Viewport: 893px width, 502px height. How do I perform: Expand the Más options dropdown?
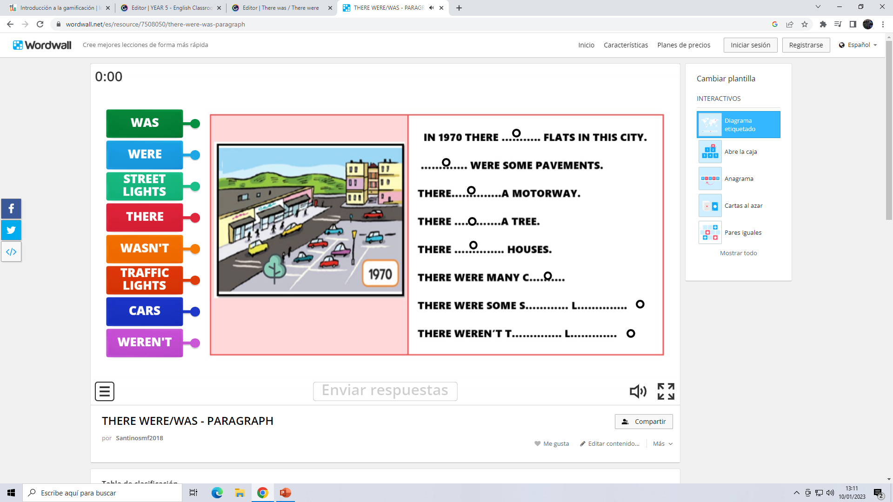coord(663,443)
